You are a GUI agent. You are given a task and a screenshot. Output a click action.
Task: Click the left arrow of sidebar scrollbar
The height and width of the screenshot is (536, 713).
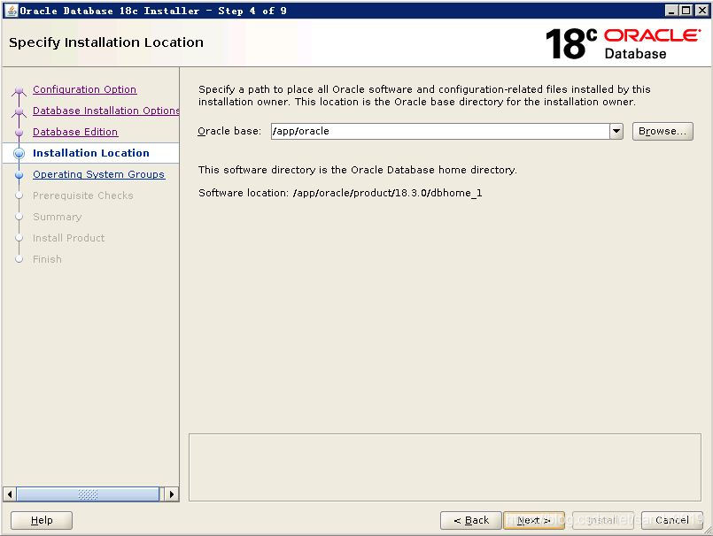point(10,494)
